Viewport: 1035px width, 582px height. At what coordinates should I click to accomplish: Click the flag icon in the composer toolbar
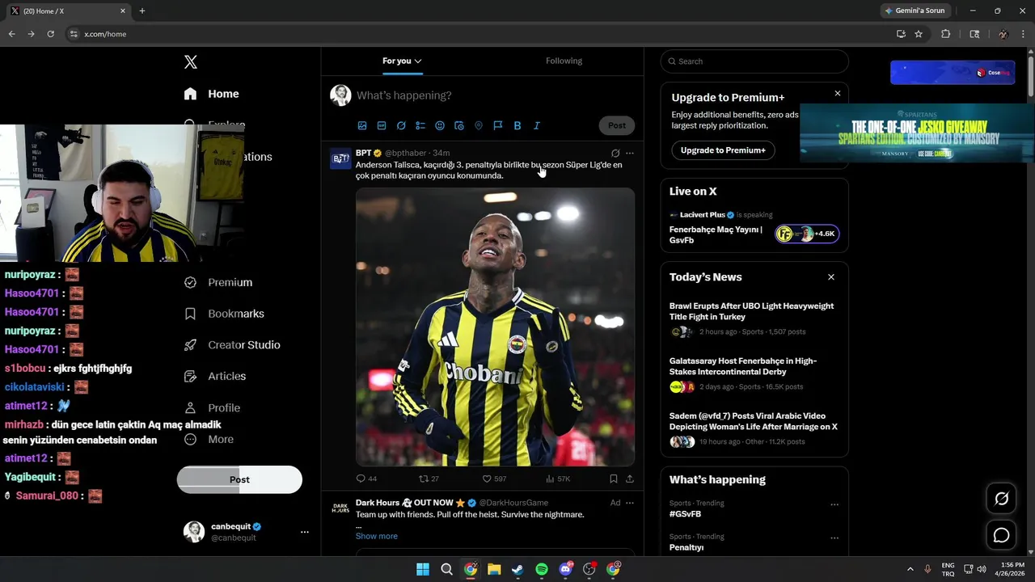coord(498,125)
